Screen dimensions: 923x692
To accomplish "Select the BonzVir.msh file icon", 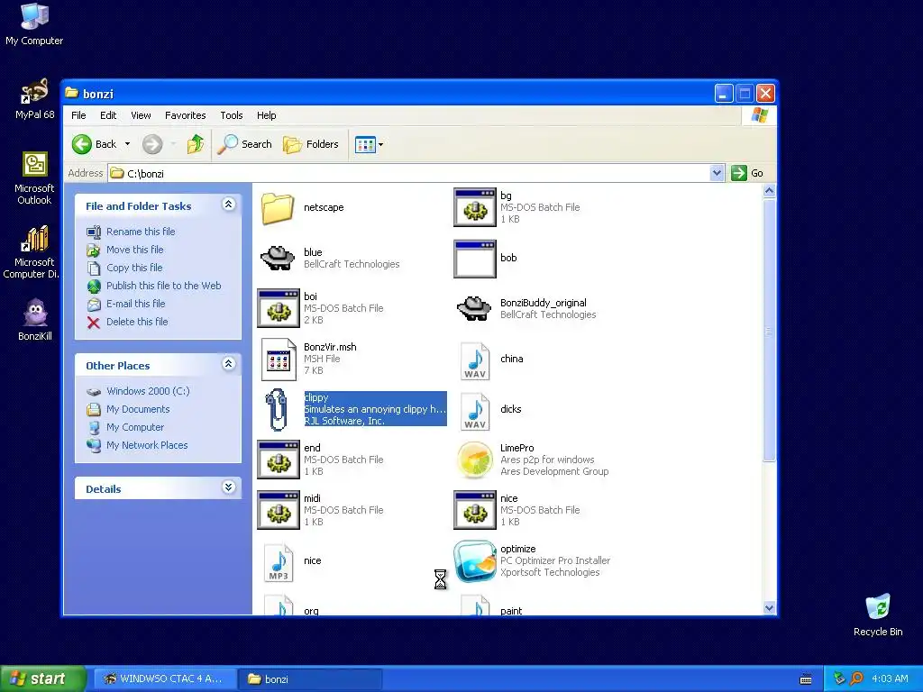I will pos(279,359).
